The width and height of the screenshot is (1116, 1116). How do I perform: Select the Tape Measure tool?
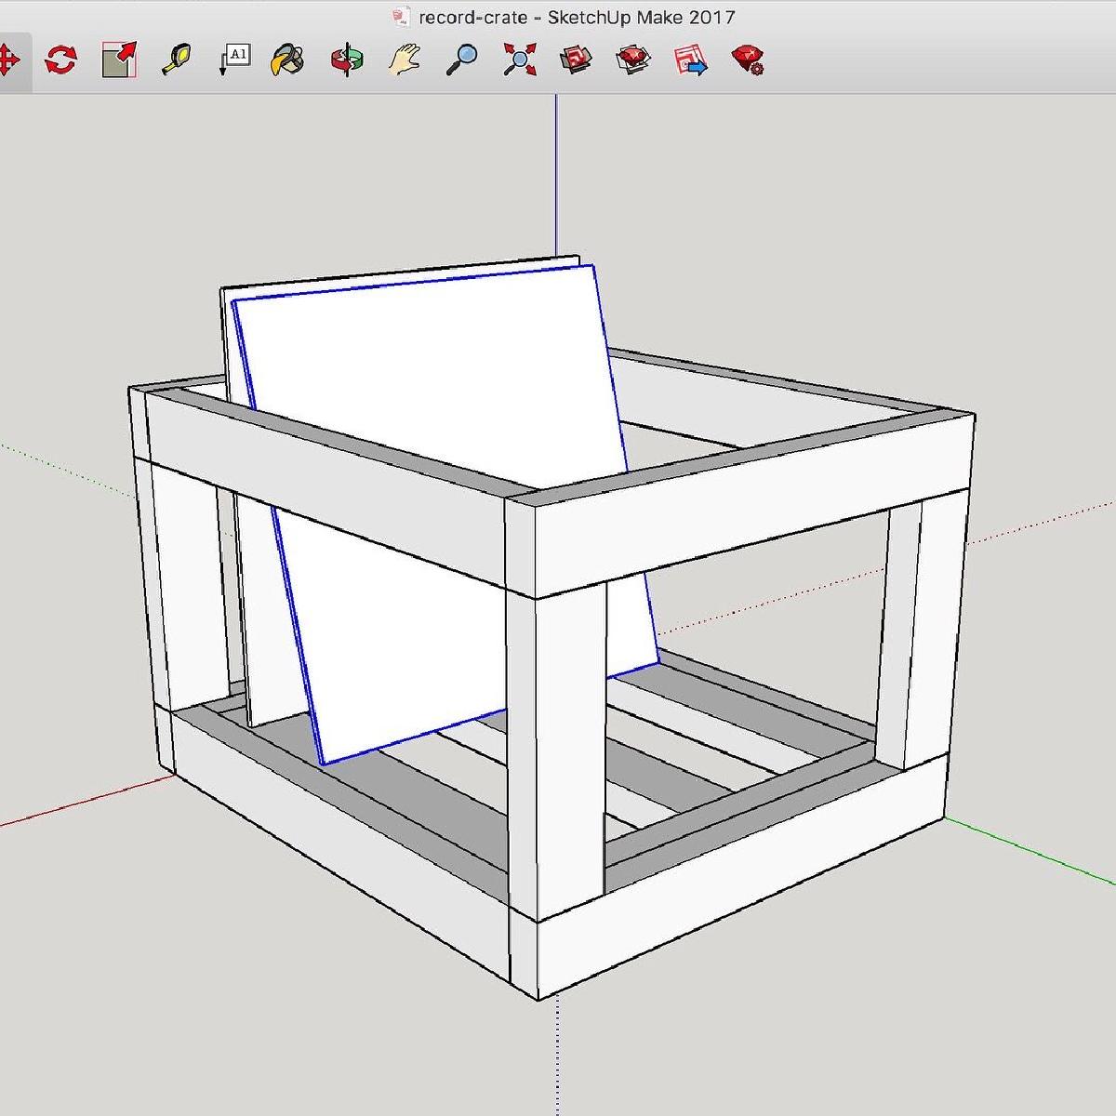[x=177, y=60]
